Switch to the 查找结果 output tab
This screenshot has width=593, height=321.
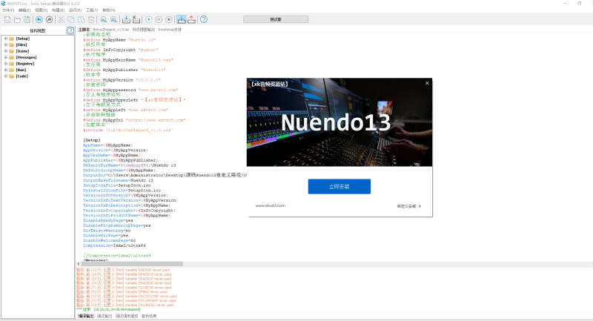click(x=149, y=316)
